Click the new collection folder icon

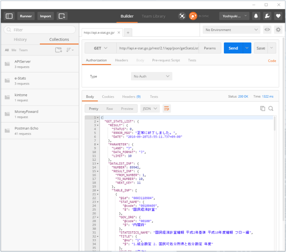click(x=59, y=50)
